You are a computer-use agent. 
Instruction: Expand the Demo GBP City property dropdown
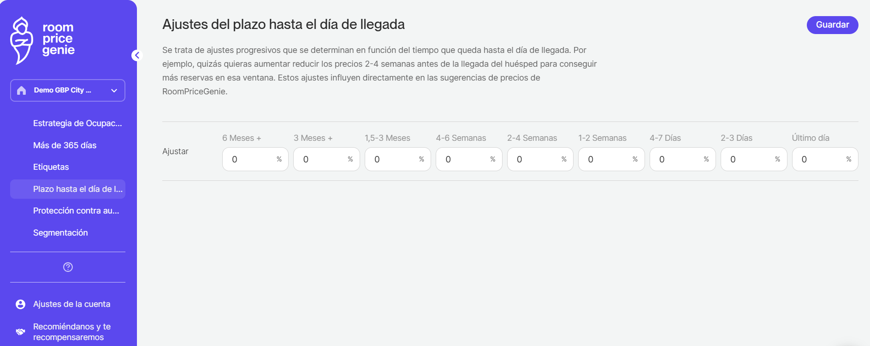click(114, 91)
